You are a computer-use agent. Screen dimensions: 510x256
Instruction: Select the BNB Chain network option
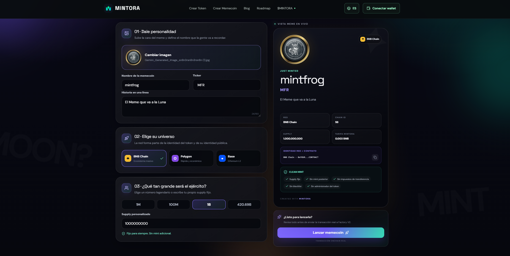pos(144,158)
